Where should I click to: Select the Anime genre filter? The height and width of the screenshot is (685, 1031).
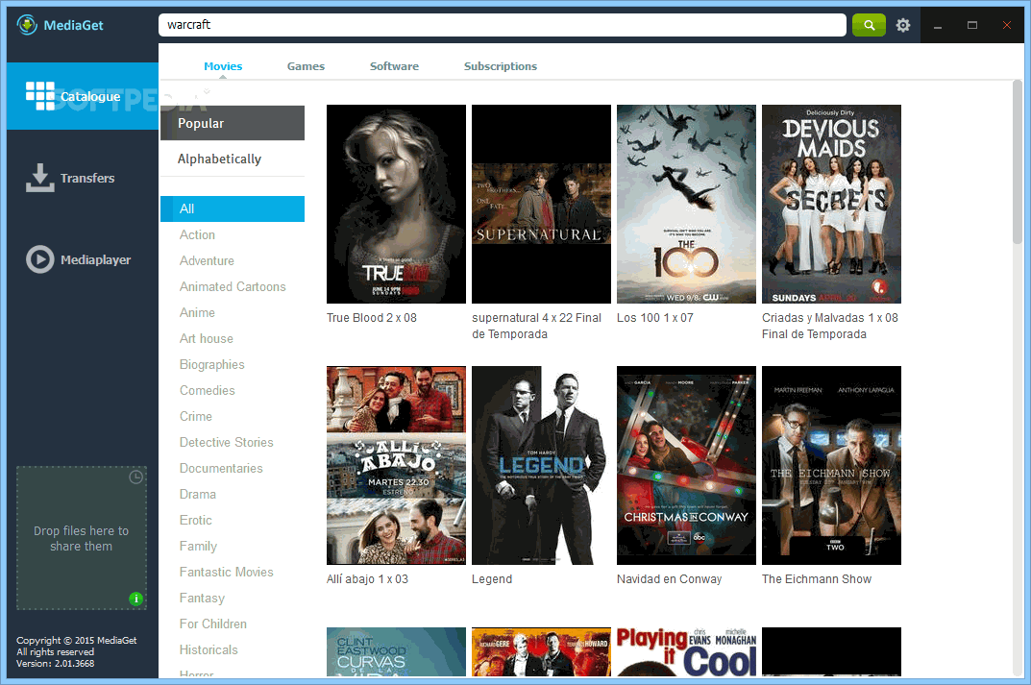tap(197, 312)
